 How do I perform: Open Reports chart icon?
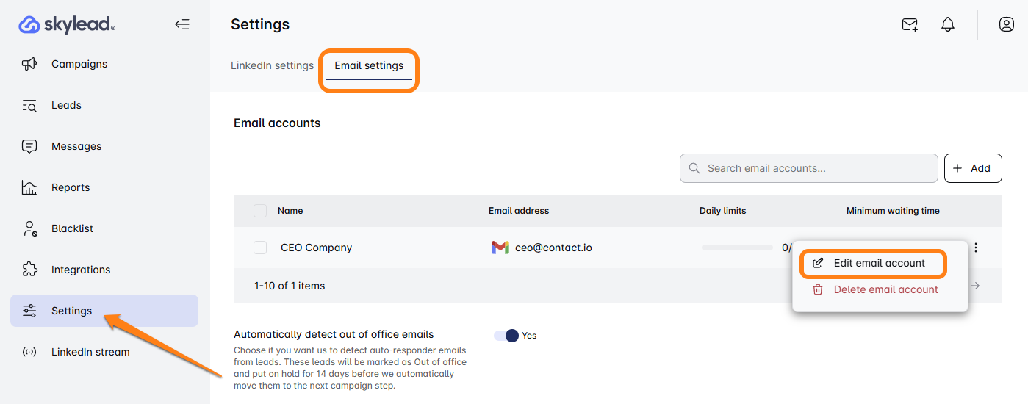[29, 187]
